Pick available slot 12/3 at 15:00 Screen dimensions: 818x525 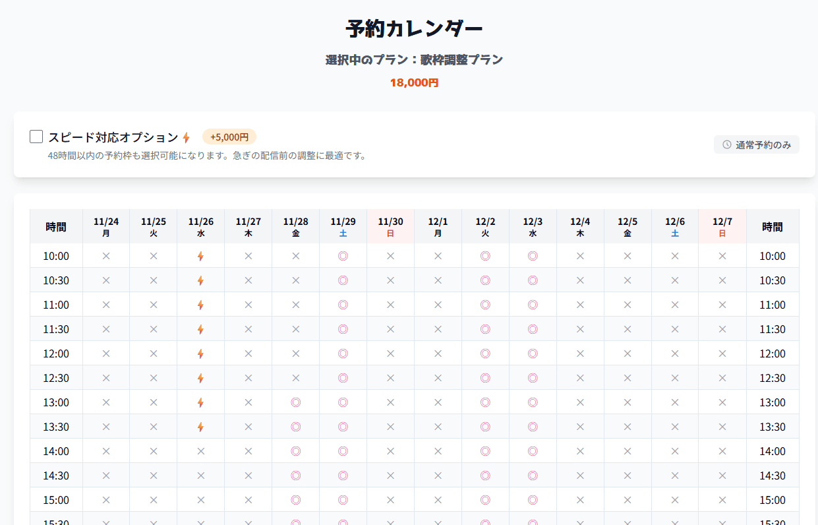533,500
